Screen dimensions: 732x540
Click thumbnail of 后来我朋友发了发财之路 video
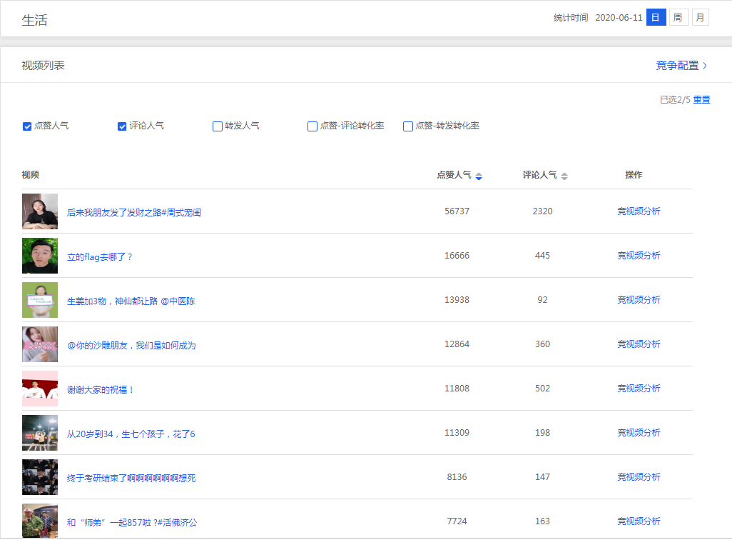click(40, 211)
